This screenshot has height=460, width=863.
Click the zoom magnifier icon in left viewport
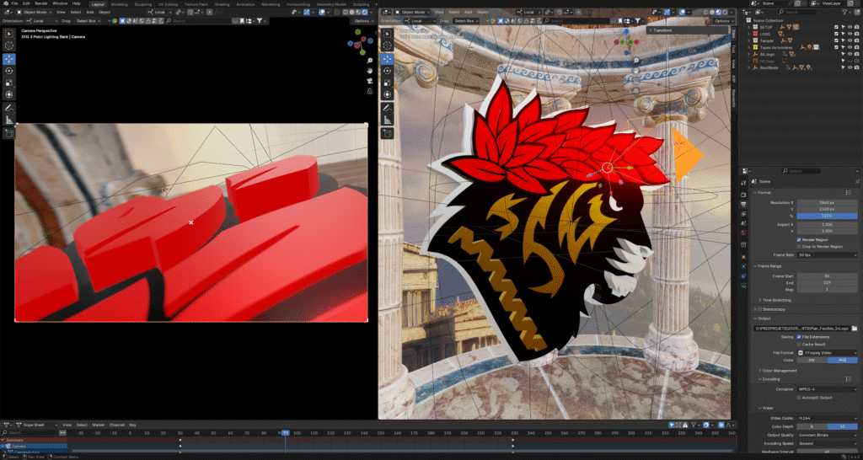370,61
